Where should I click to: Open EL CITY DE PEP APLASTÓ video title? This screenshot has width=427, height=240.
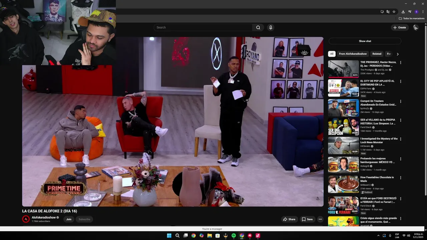coord(377,83)
